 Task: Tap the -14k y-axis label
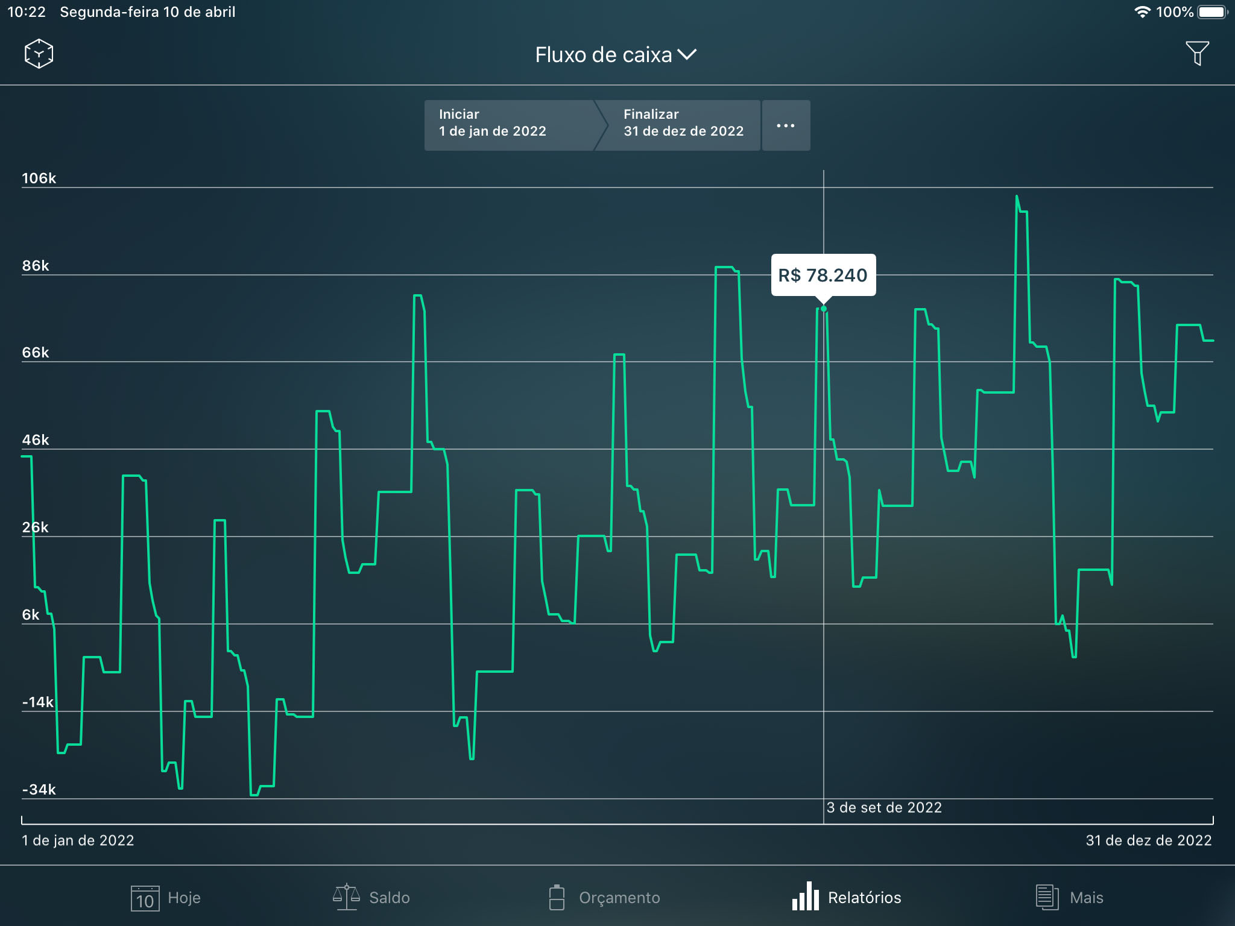pyautogui.click(x=38, y=702)
